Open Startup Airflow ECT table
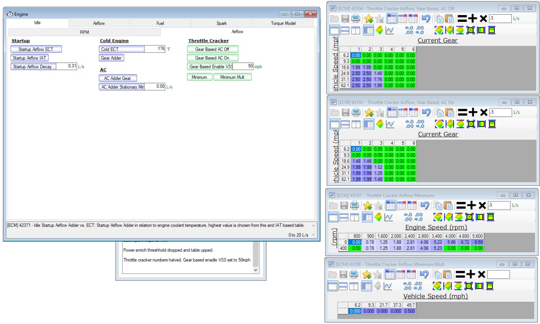540x324 pixels. 36,49
